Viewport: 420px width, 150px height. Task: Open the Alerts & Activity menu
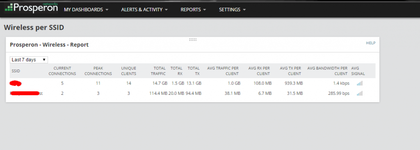pyautogui.click(x=144, y=10)
